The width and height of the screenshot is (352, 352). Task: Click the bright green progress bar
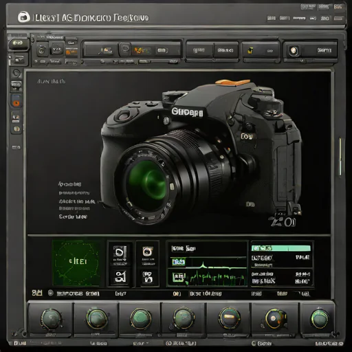[x=281, y=248]
